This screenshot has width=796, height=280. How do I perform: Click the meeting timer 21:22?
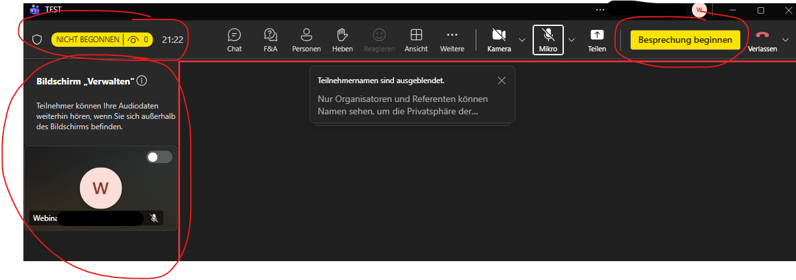[172, 40]
